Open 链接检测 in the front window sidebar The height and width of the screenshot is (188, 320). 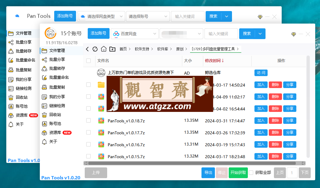[x=57, y=106]
